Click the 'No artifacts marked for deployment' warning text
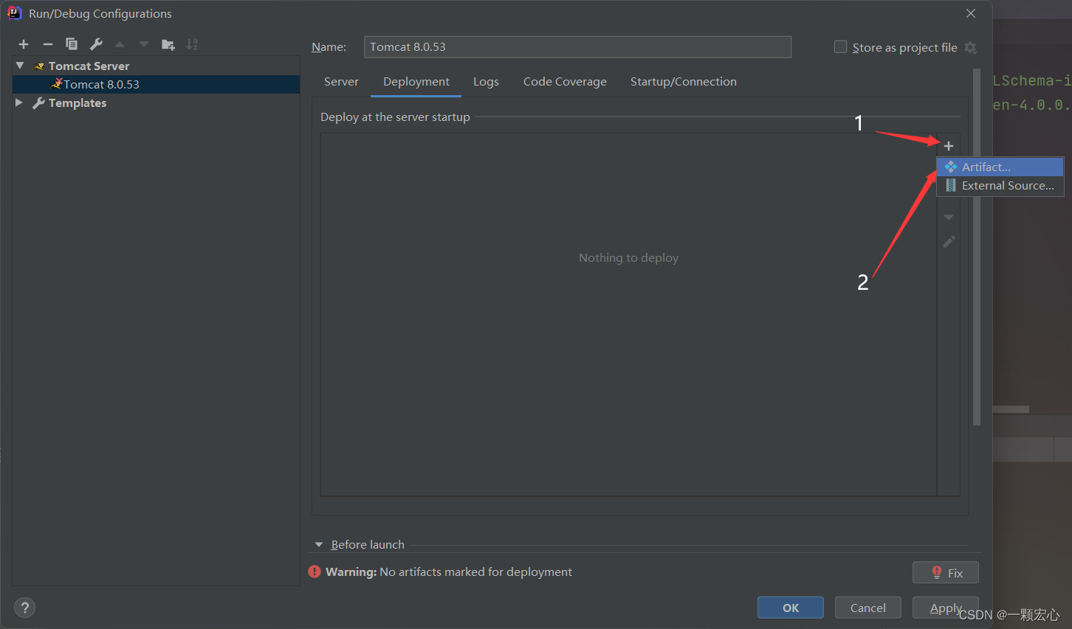 pos(475,571)
